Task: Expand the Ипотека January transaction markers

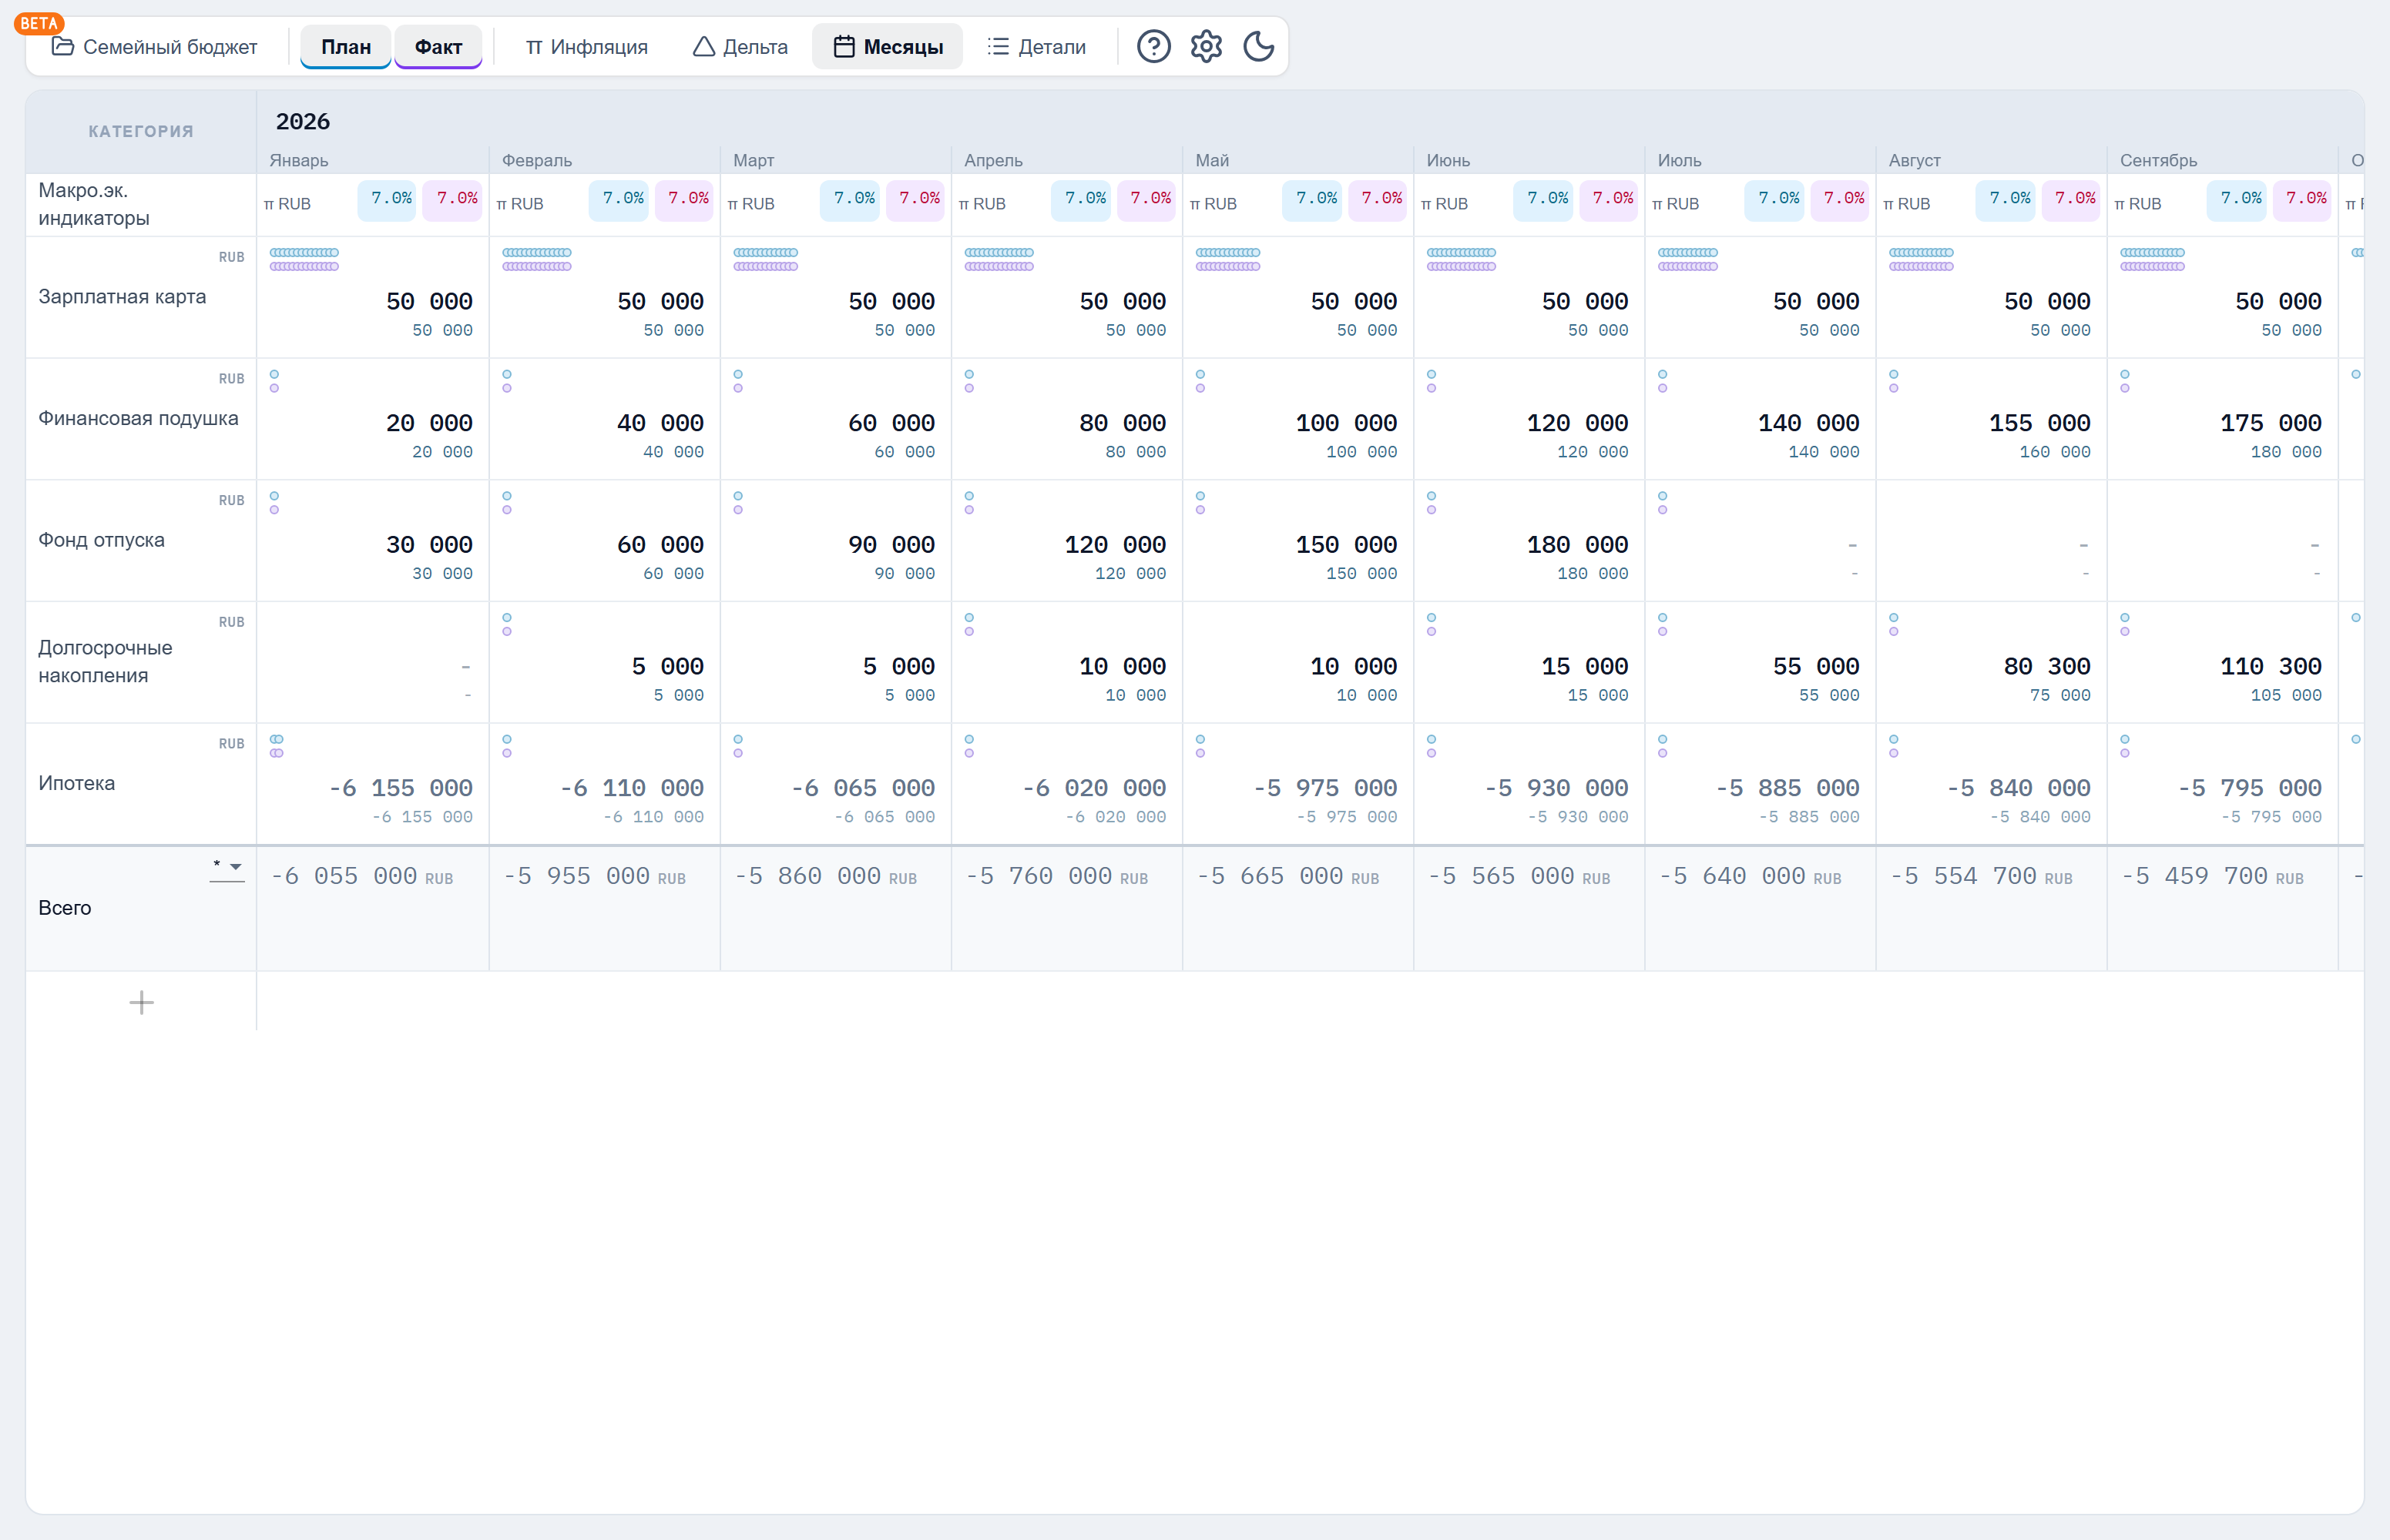Action: 277,746
